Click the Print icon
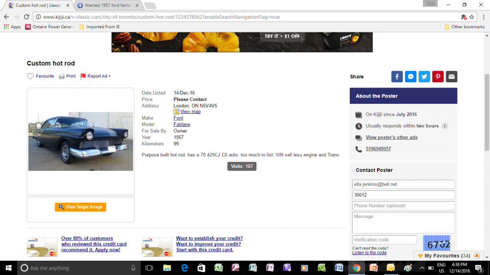Screen dimensions: 490x275 tap(62, 77)
